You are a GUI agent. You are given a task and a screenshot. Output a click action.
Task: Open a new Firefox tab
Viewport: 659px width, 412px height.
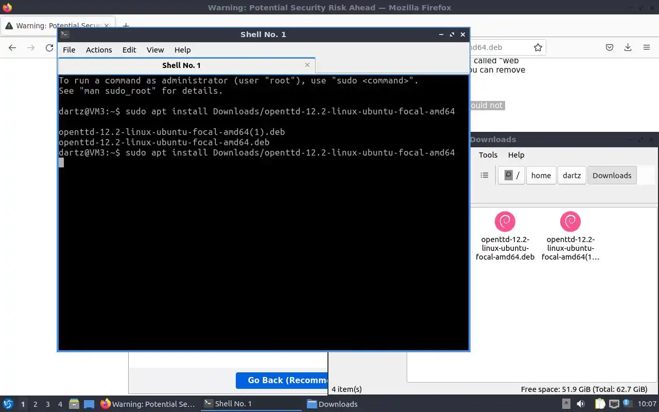(x=126, y=26)
